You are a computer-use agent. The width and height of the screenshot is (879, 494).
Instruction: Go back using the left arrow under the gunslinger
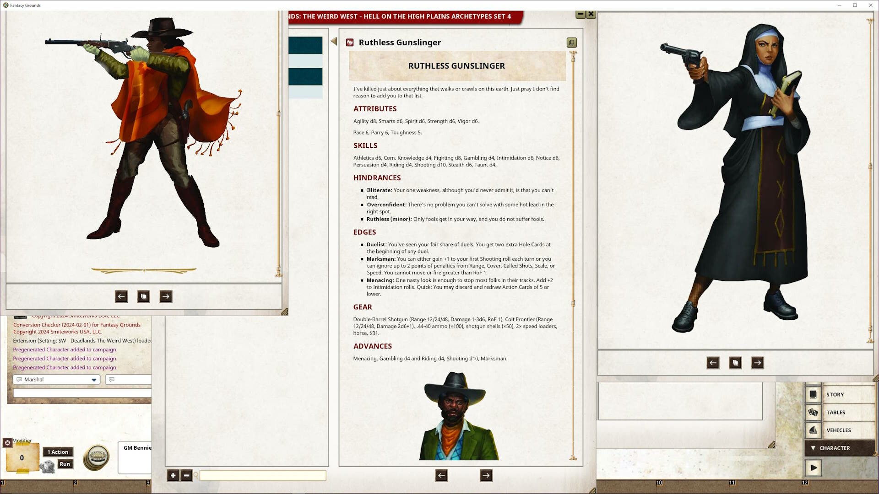tap(121, 296)
